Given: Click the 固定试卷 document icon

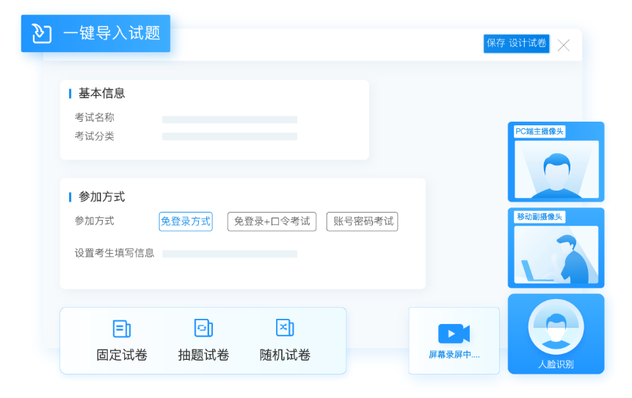Looking at the screenshot, I should coord(121,328).
